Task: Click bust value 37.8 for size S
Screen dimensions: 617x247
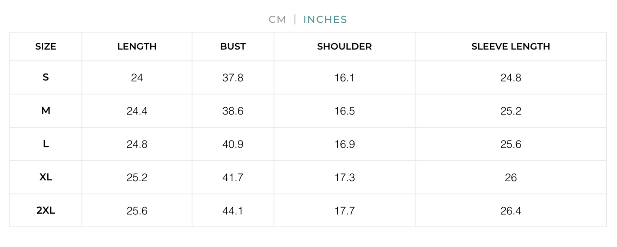Action: click(233, 78)
